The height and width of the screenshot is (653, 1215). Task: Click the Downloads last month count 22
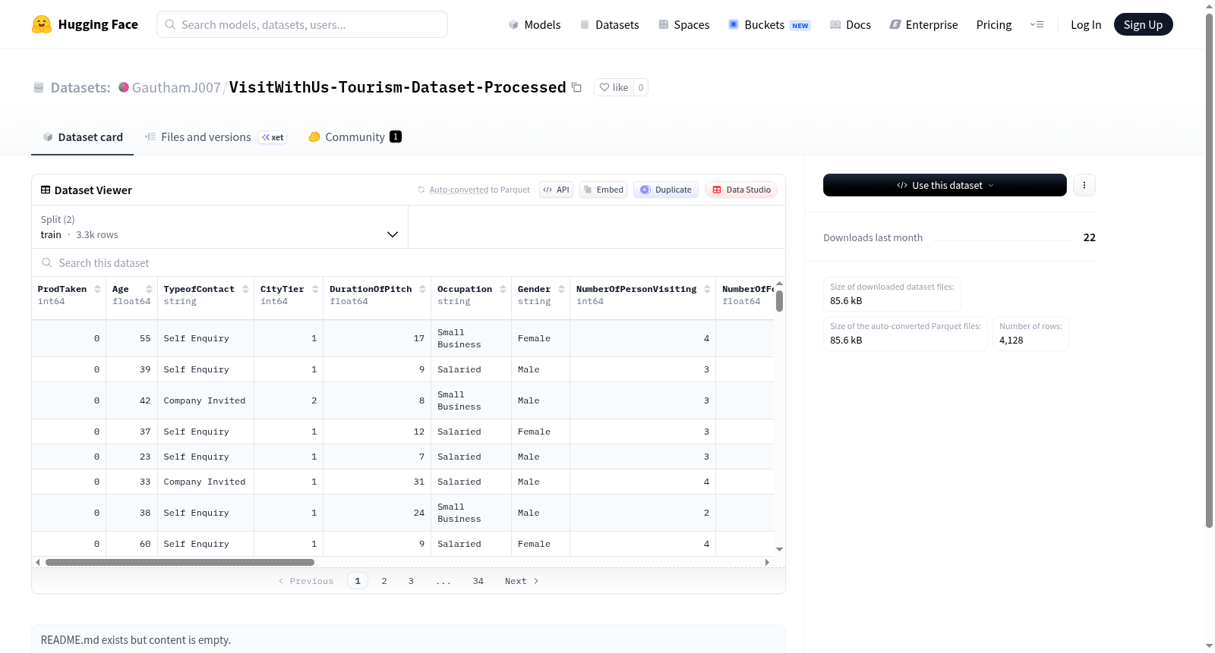[x=1090, y=237]
